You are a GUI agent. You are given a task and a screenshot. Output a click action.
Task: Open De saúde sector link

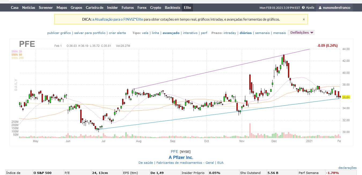click(x=146, y=163)
